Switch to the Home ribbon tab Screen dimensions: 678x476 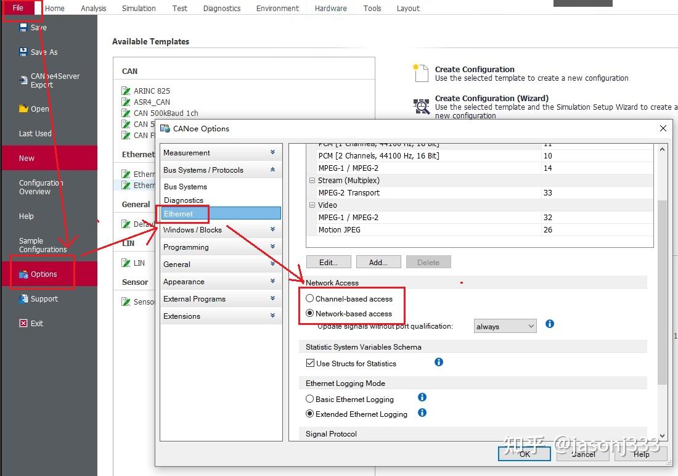tap(54, 8)
